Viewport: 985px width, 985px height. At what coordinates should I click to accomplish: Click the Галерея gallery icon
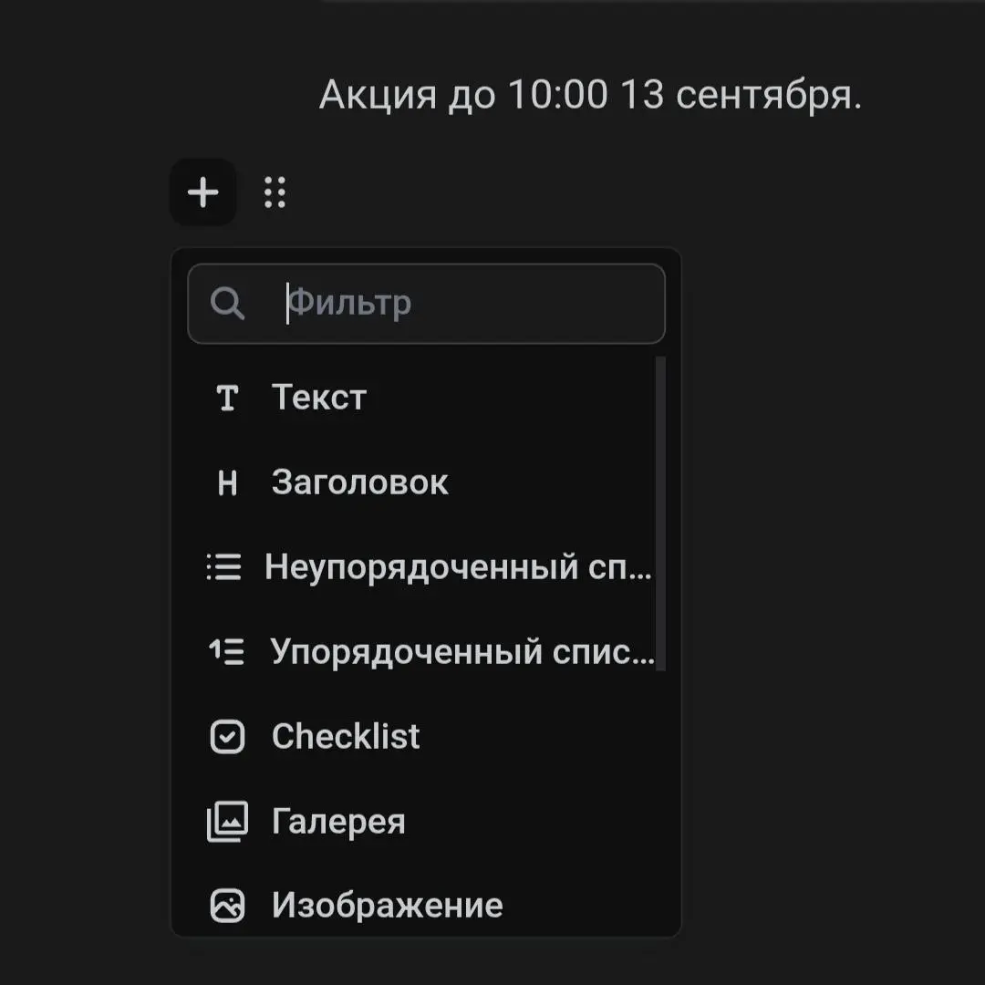point(227,822)
